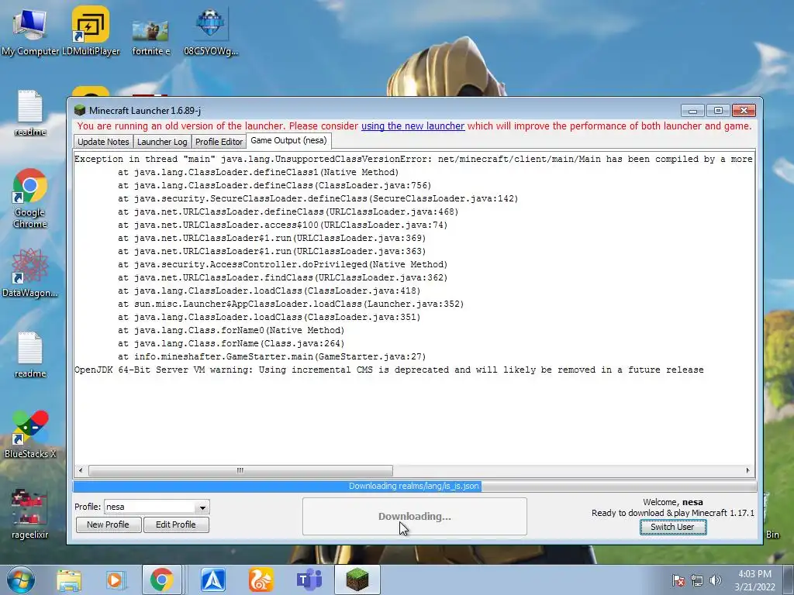The height and width of the screenshot is (595, 794).
Task: Click the sun.misc.Launcher$AppClassLoader line
Action: [291, 304]
